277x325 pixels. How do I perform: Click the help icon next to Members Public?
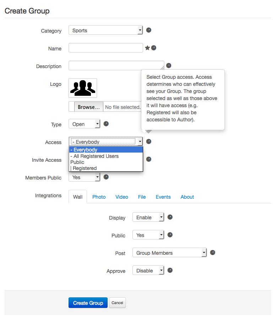[106, 177]
